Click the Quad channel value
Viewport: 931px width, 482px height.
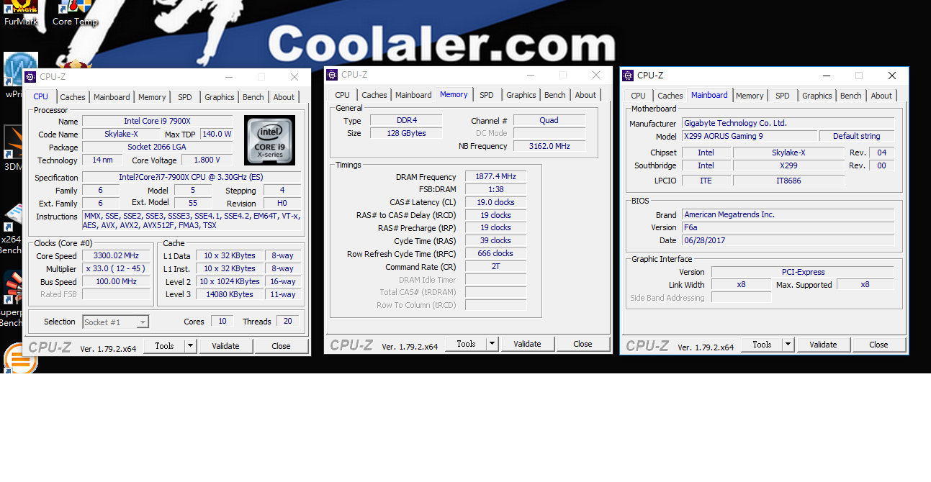click(549, 120)
